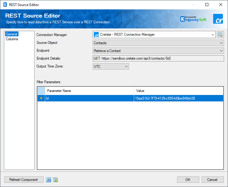228x187 pixels.
Task: Expand the Source Object Contacts dropdown
Action: 158,43
